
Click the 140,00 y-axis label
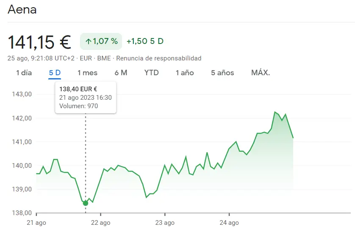(x=22, y=166)
